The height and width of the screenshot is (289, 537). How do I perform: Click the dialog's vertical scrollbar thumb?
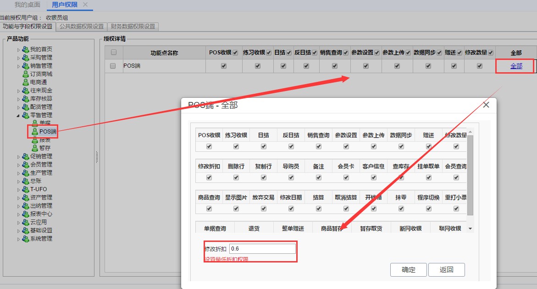(470, 175)
